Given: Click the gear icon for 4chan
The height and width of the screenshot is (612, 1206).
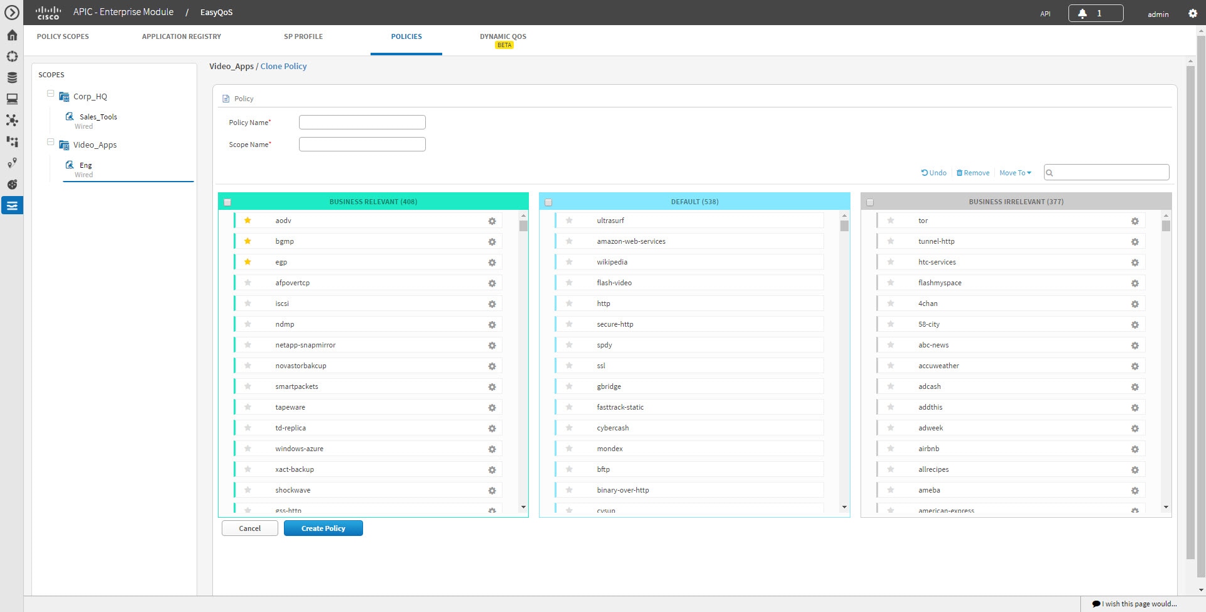Looking at the screenshot, I should [1134, 304].
